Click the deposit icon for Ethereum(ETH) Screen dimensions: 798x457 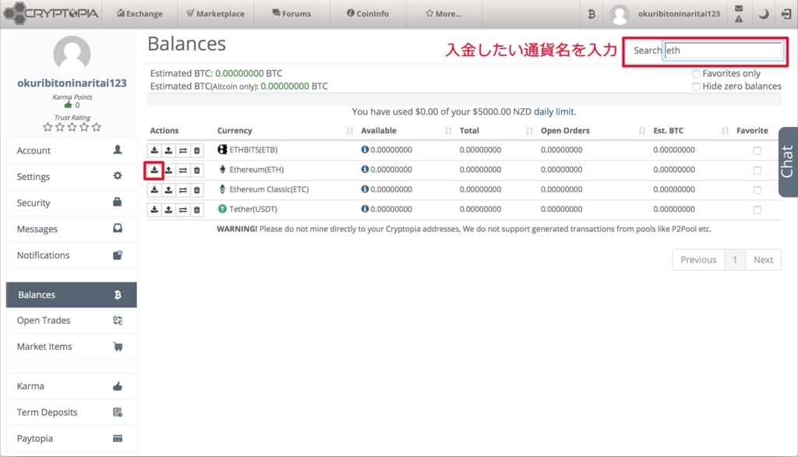[x=154, y=170]
